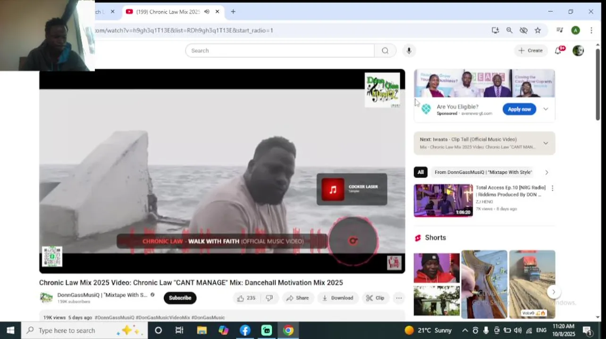
Task: Bookmark this page with the star icon
Action: pos(538,30)
